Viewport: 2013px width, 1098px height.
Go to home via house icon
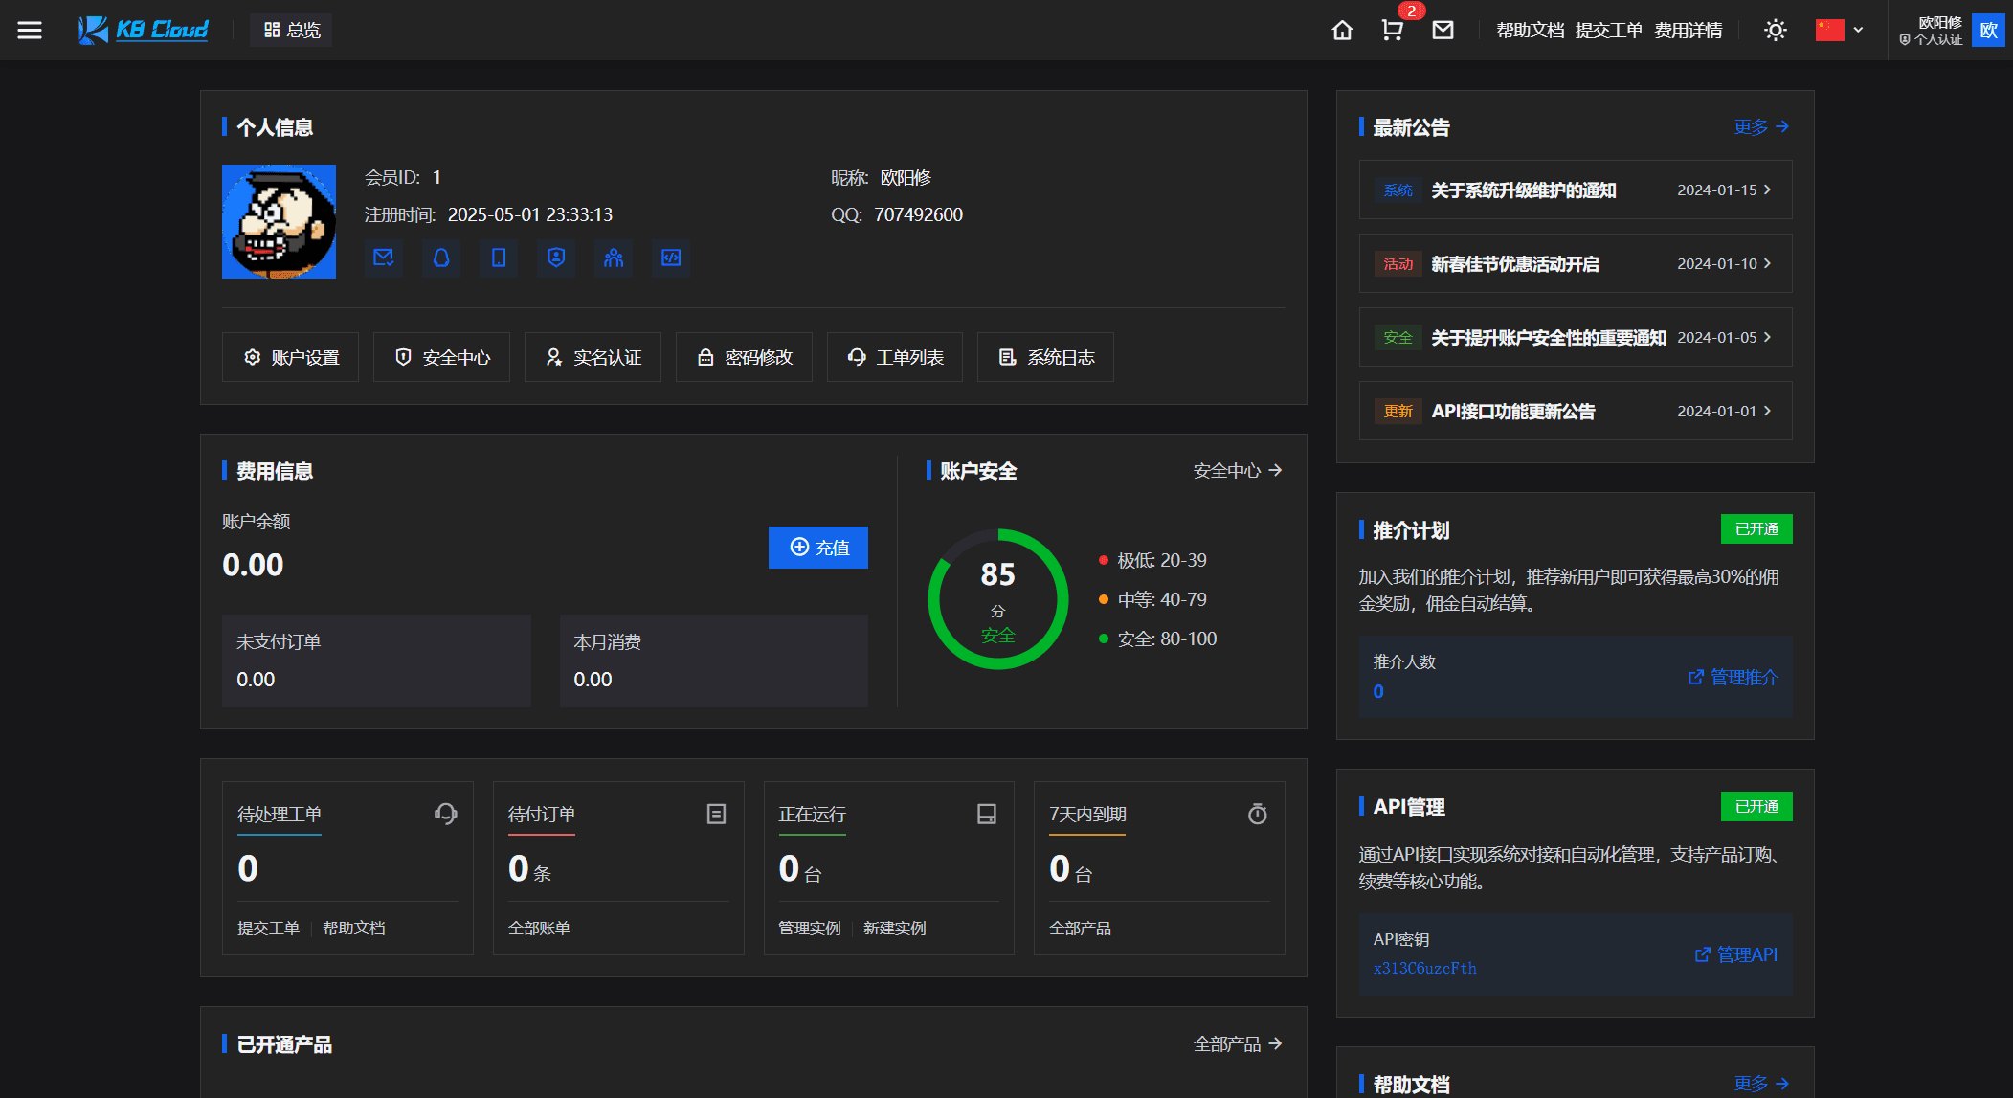tap(1342, 30)
